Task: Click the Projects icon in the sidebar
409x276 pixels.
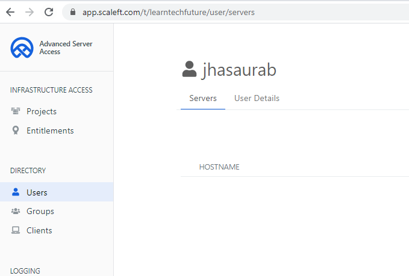Action: [16, 111]
